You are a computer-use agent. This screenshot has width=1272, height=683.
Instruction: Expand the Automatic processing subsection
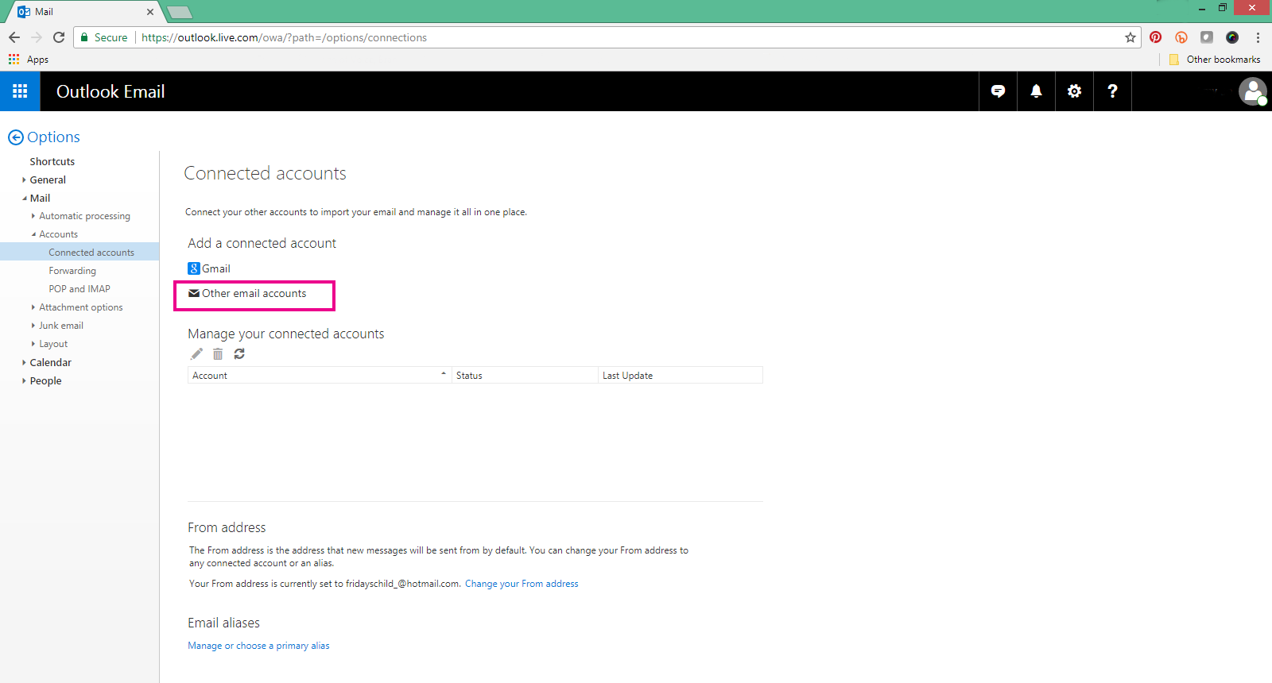(84, 216)
